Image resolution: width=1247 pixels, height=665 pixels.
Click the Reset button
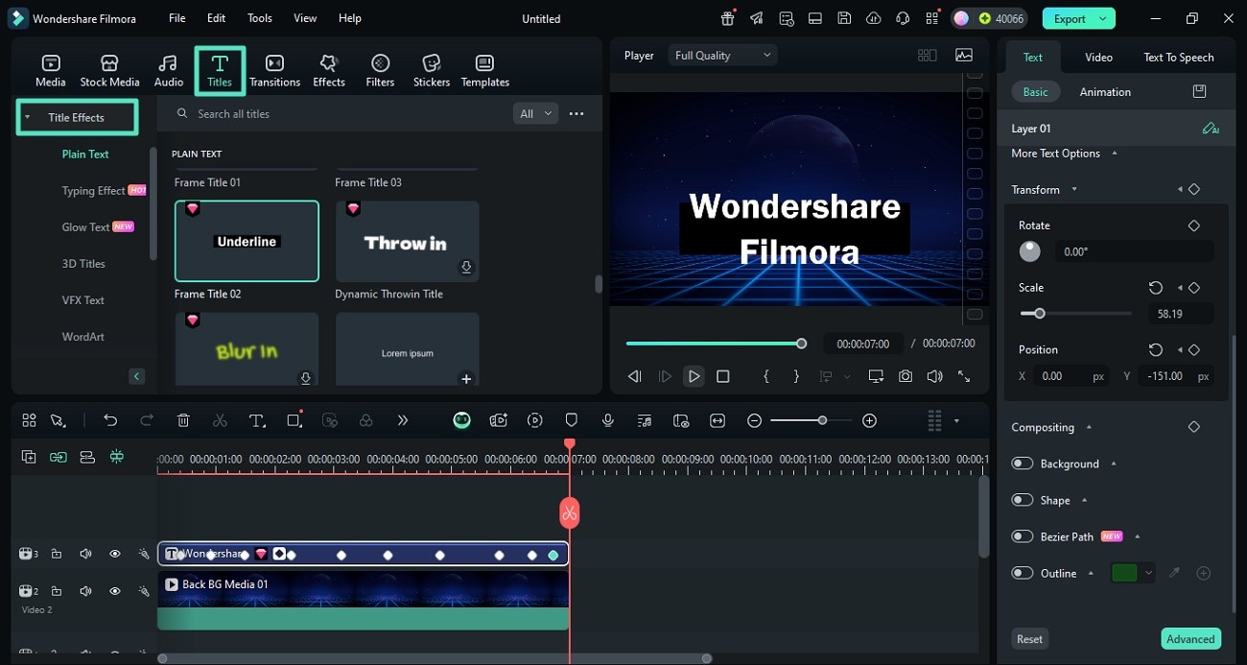tap(1029, 639)
